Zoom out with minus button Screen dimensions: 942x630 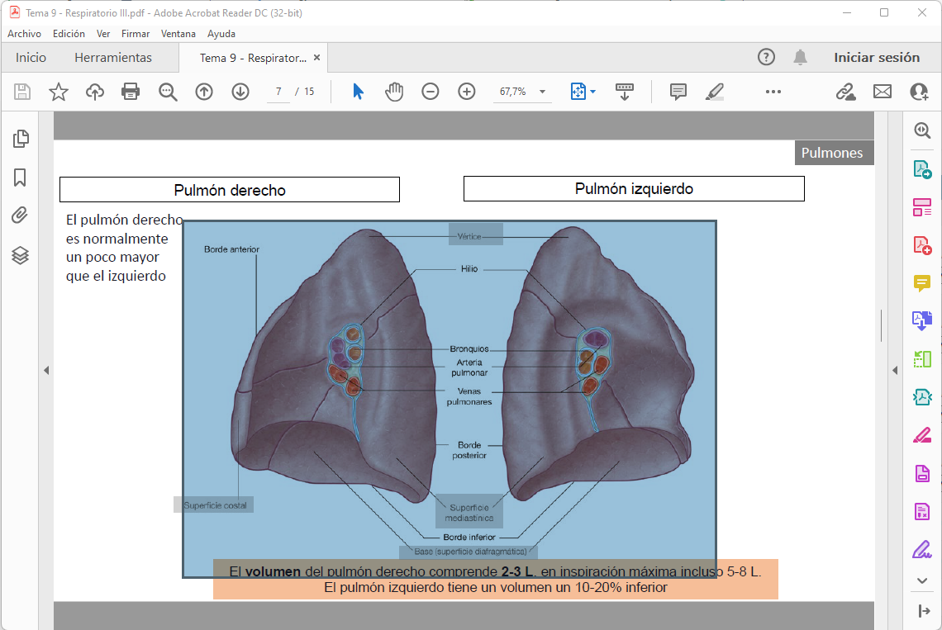(x=431, y=92)
